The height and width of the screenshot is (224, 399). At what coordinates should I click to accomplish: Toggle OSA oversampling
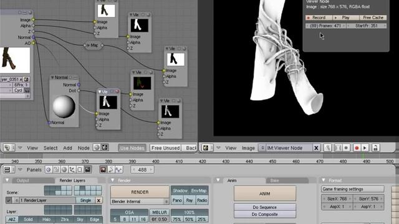pos(129,212)
